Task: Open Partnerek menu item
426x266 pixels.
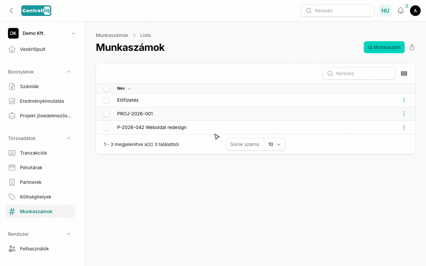Action: [x=40, y=182]
